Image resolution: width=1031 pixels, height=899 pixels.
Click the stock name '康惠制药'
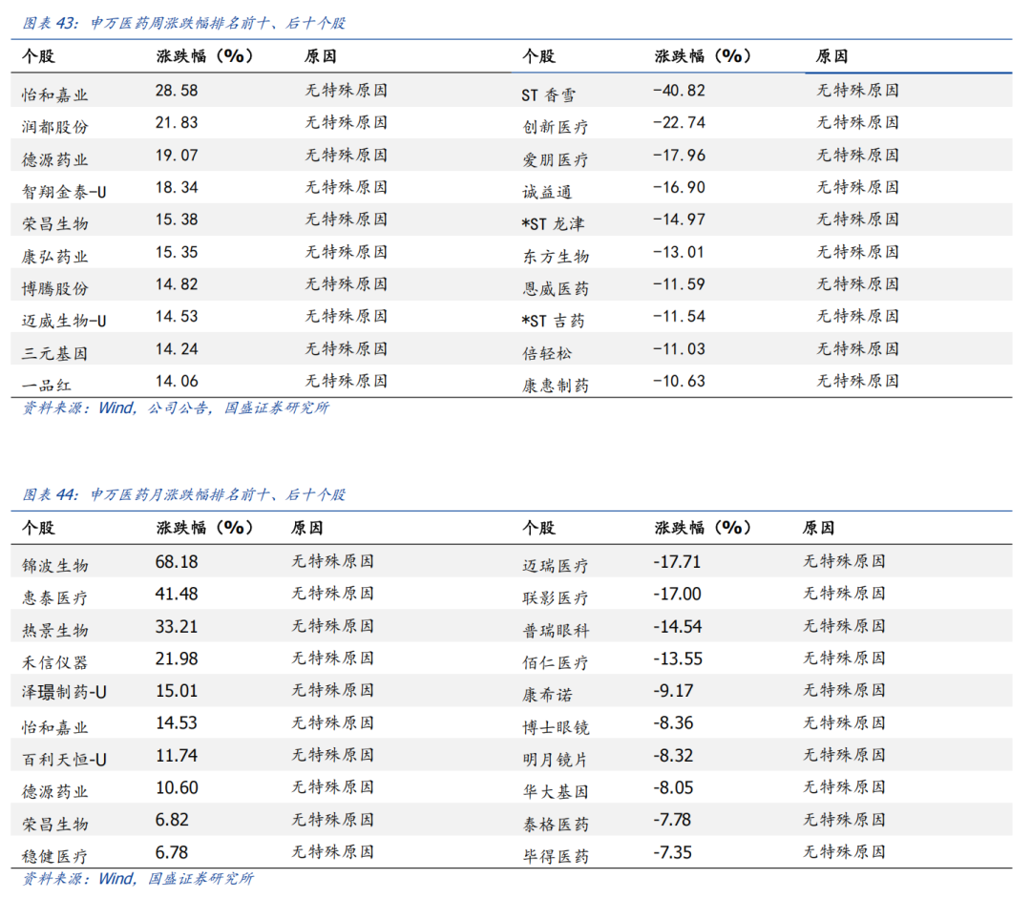click(555, 386)
